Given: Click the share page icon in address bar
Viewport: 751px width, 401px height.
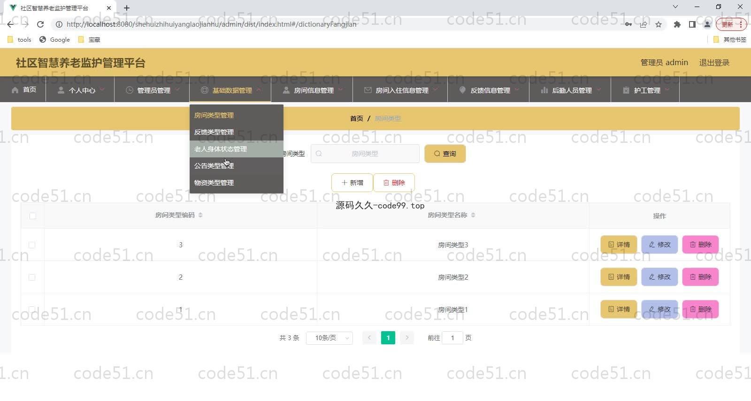Looking at the screenshot, I should click(x=644, y=24).
